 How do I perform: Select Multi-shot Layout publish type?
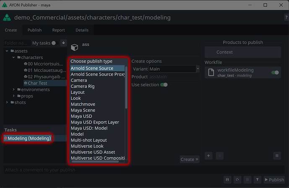[x=97, y=140]
